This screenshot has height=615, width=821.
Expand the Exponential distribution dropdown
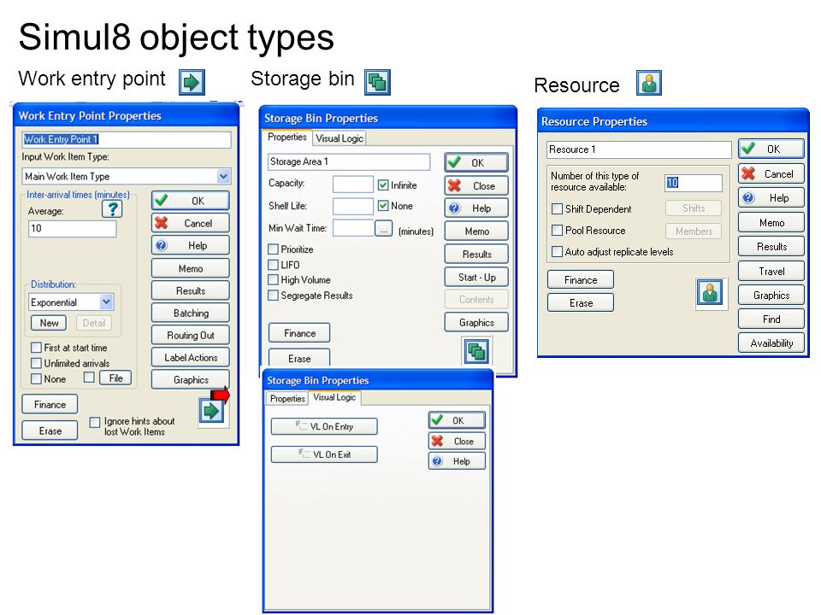(x=106, y=302)
